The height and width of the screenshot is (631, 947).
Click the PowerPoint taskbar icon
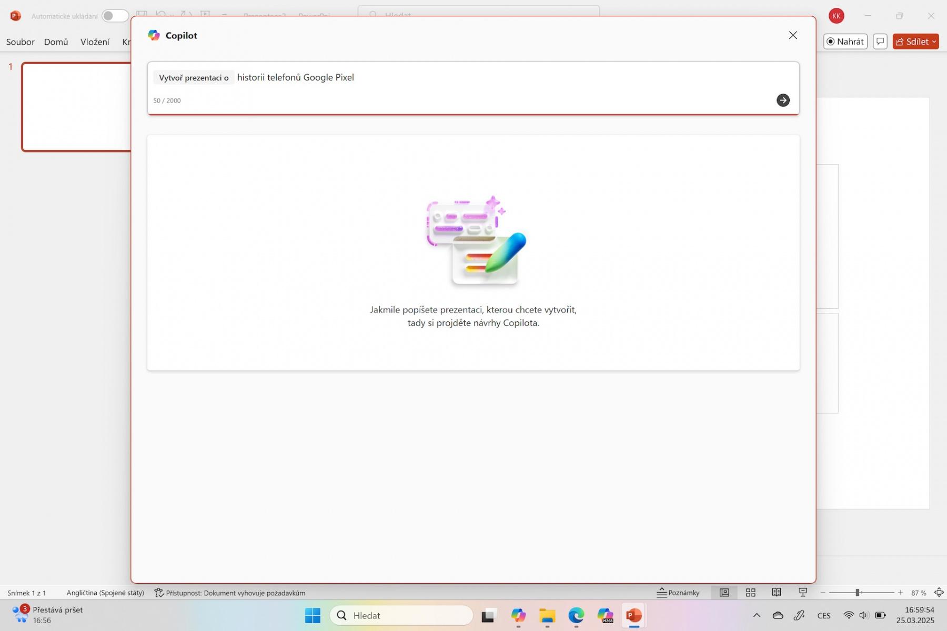tap(634, 615)
